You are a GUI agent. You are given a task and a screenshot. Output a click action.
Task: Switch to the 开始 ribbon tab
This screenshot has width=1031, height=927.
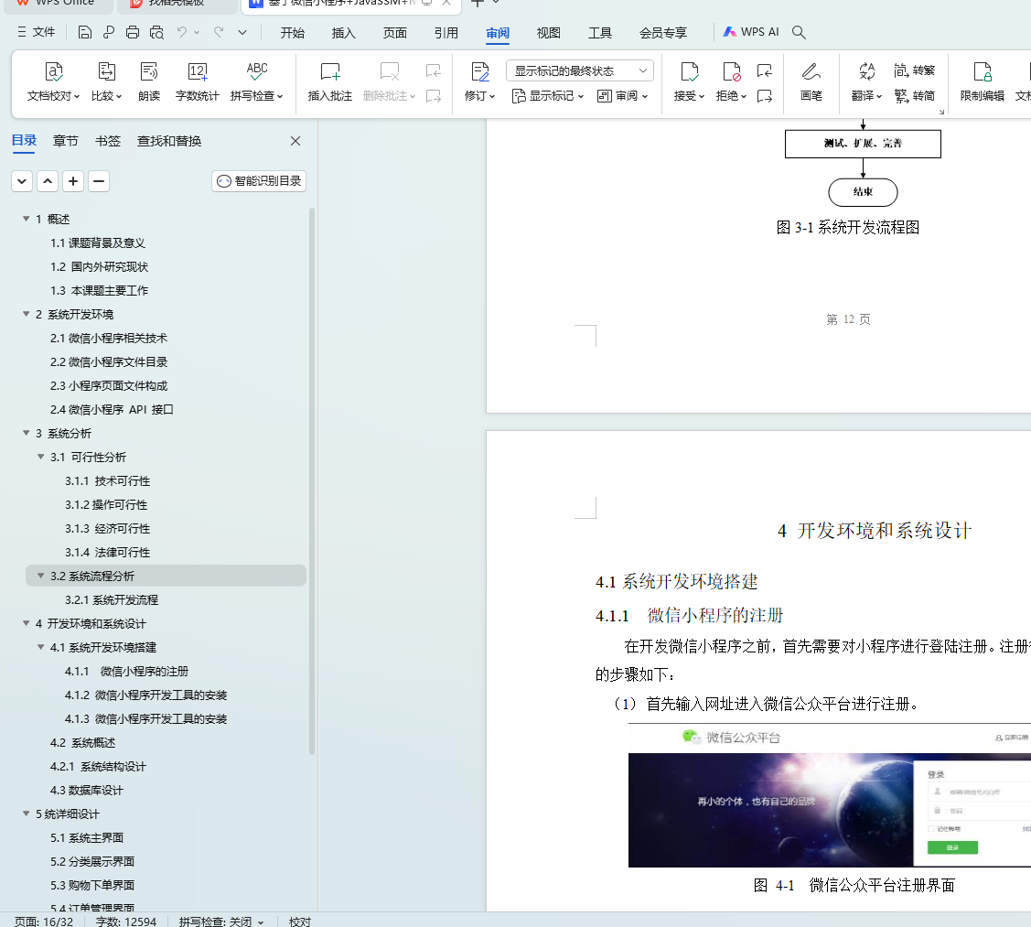pos(293,33)
